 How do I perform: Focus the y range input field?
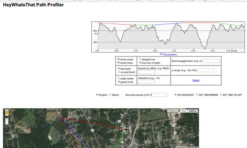pos(206,70)
